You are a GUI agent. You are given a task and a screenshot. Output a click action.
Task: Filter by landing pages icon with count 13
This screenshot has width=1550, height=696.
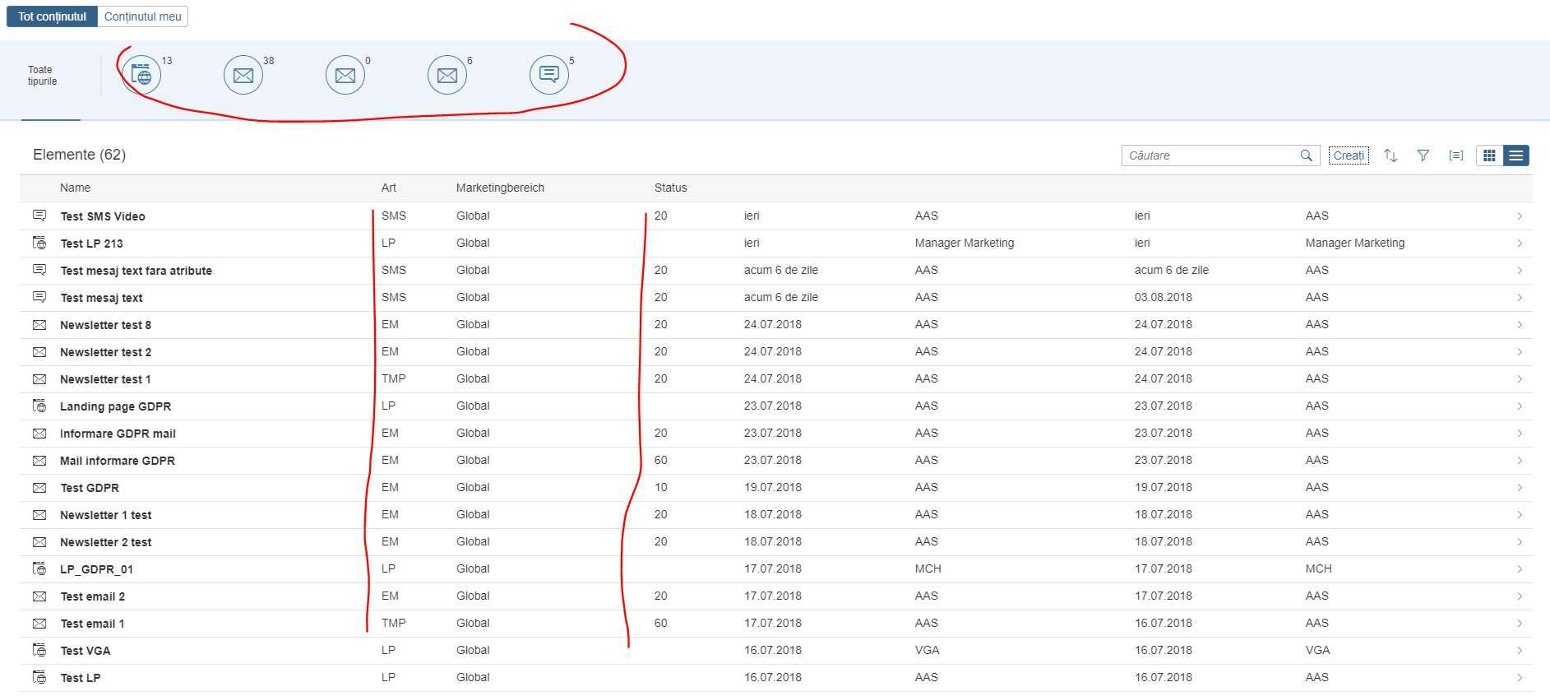(141, 76)
